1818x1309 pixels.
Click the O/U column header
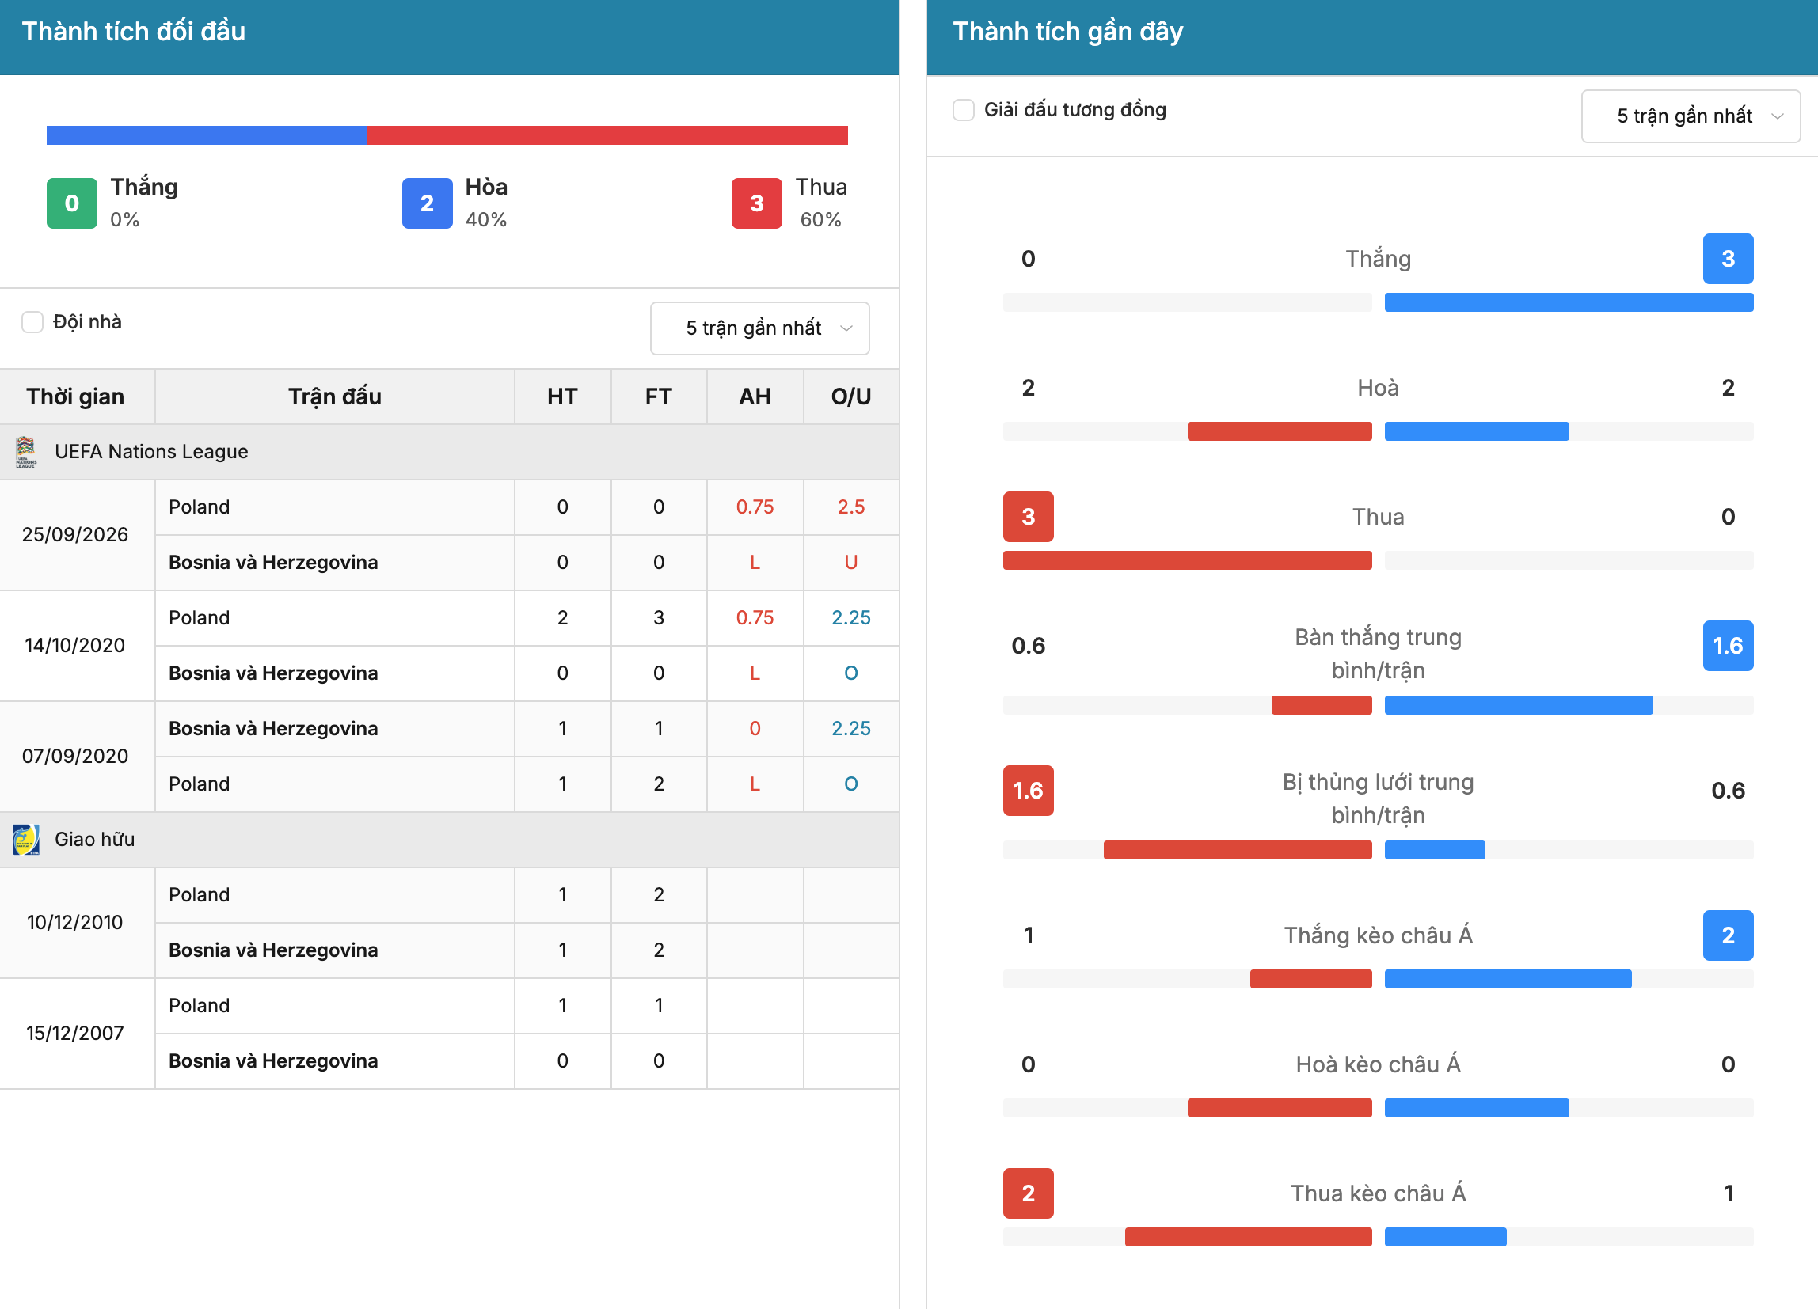point(851,396)
